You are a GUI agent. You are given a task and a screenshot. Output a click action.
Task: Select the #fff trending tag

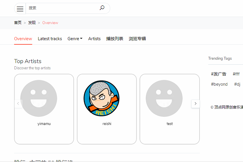pos(236,74)
